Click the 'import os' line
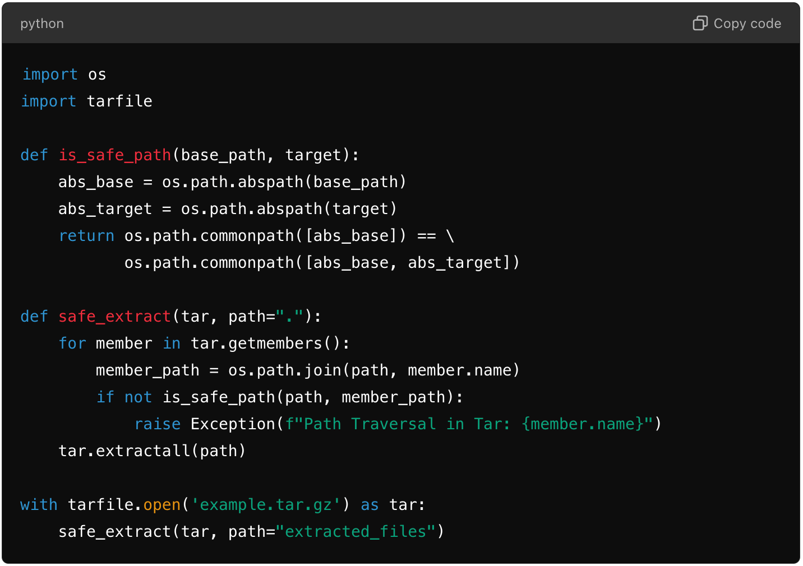The height and width of the screenshot is (566, 803). point(64,75)
